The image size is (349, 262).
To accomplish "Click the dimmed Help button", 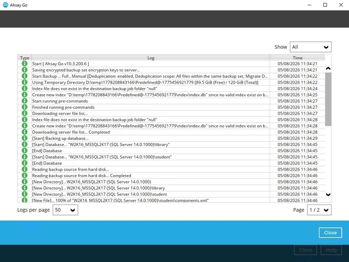I will (331, 250).
